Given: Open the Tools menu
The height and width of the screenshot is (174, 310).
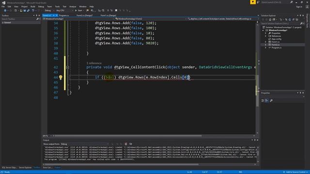Looking at the screenshot, I should click(x=57, y=6).
